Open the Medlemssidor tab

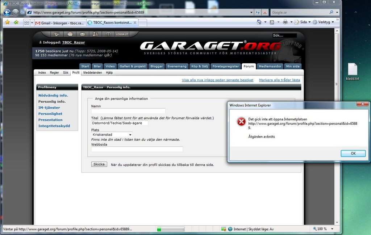[270, 67]
